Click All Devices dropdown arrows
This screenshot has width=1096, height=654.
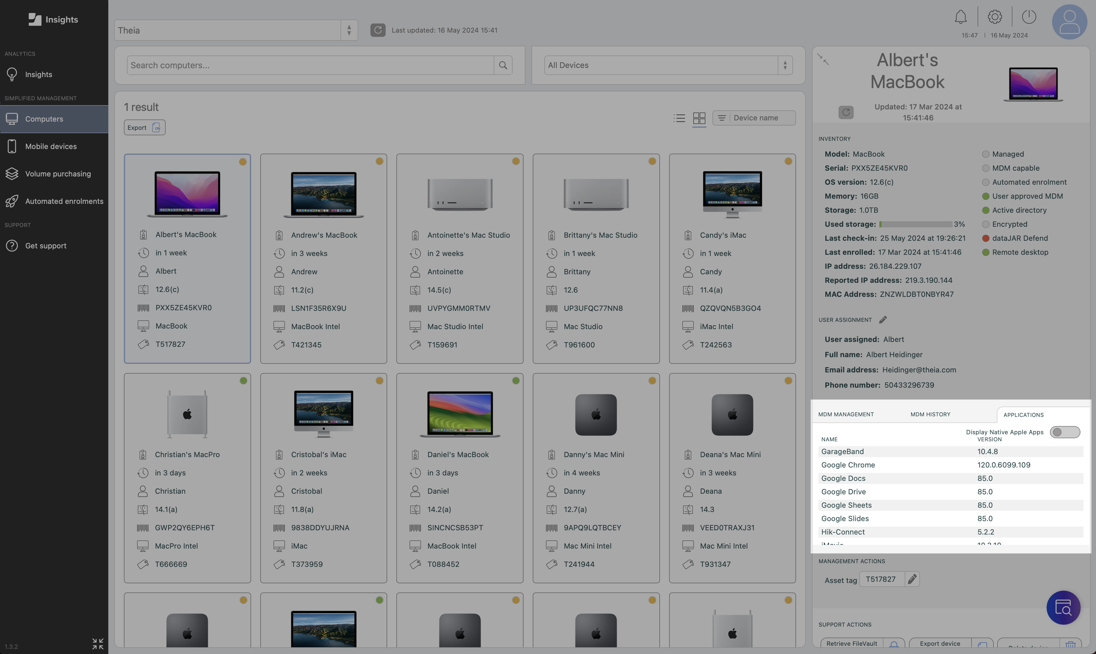tap(785, 65)
